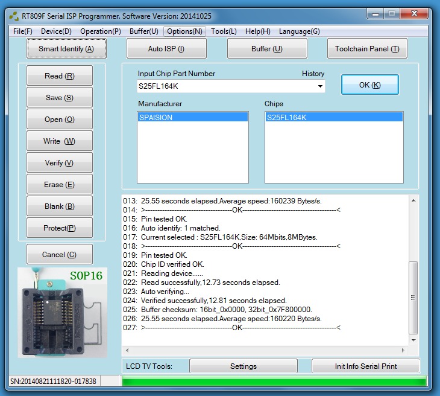Open the Options menu
This screenshot has width=440, height=396.
click(x=184, y=31)
